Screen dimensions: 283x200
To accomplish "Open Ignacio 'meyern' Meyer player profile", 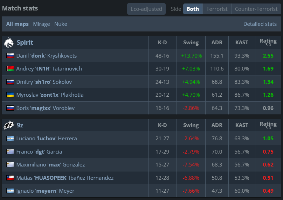I will (x=45, y=191).
